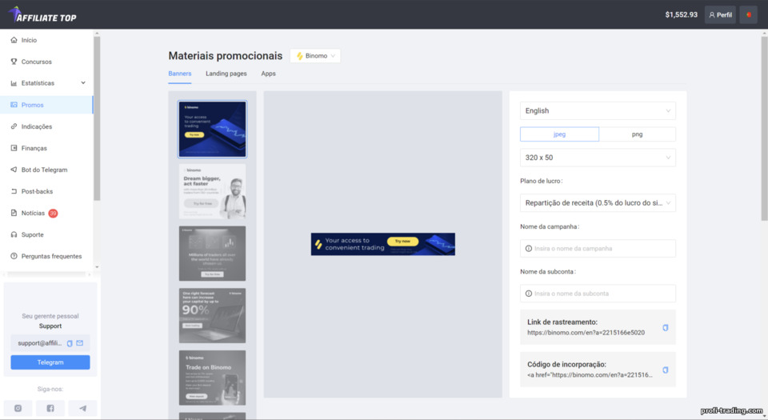Click the Estatísticas chart icon
The image size is (768, 420).
tap(14, 83)
